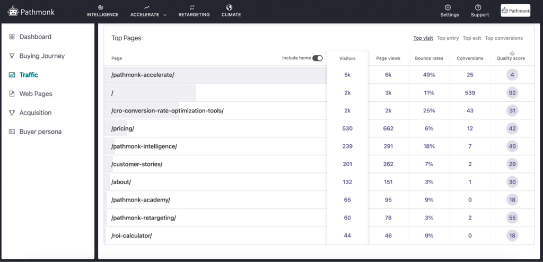
Task: Click the 662 page views value
Action: (x=388, y=128)
